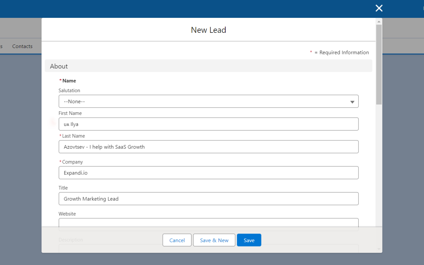The image size is (424, 265).
Task: Click Save & New to create another lead
Action: 214,240
